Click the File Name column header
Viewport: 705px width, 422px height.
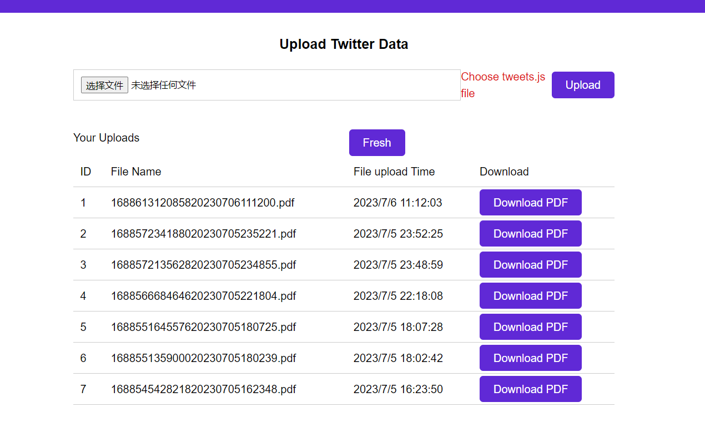coord(136,172)
